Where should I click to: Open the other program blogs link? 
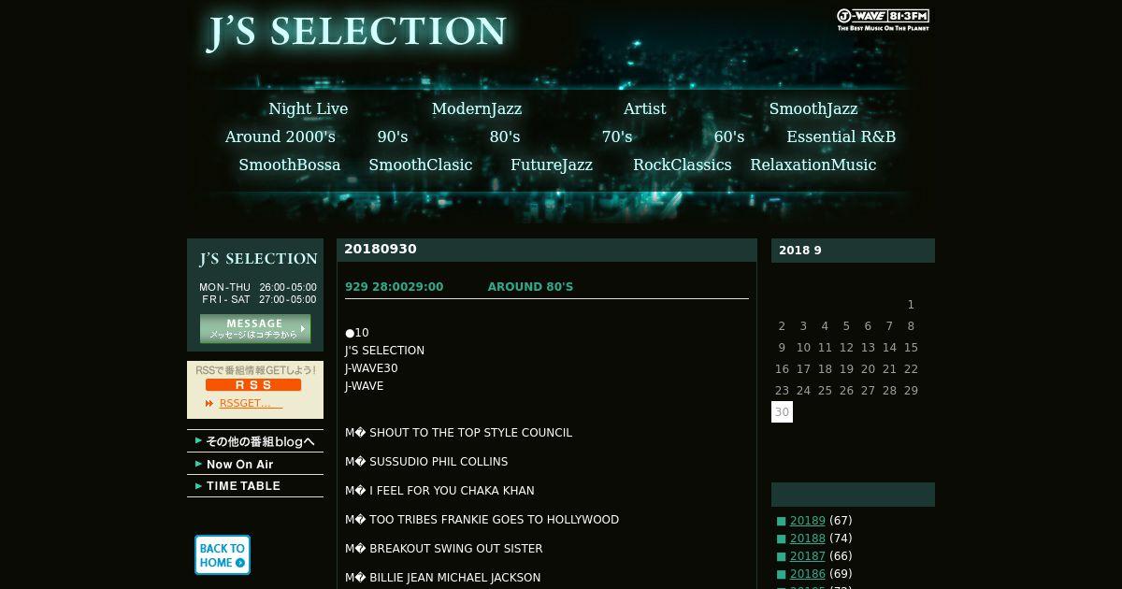(255, 441)
